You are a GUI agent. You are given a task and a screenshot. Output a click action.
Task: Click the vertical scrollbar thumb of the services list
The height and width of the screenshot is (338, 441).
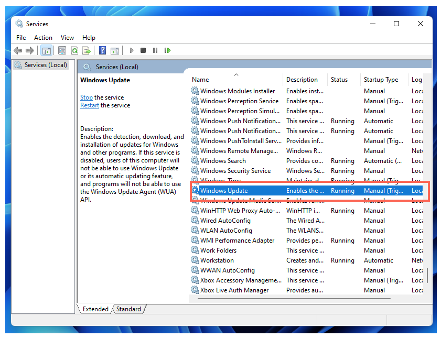pos(427,275)
